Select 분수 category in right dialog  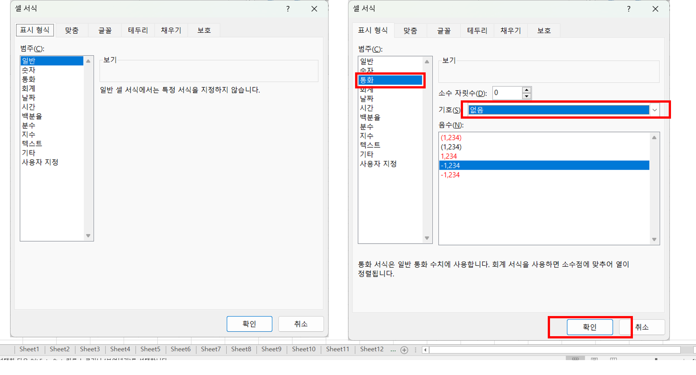click(x=390, y=126)
